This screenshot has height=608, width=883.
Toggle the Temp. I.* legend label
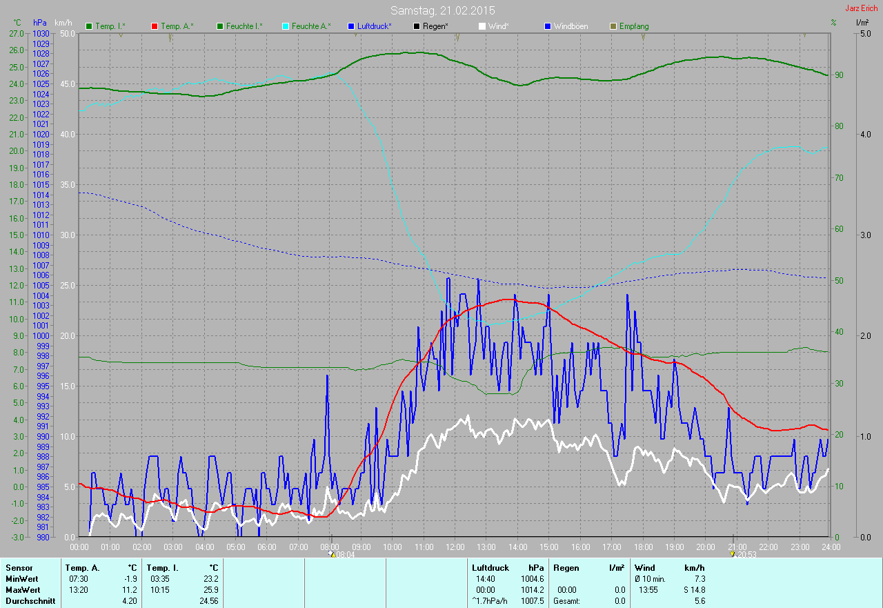110,26
